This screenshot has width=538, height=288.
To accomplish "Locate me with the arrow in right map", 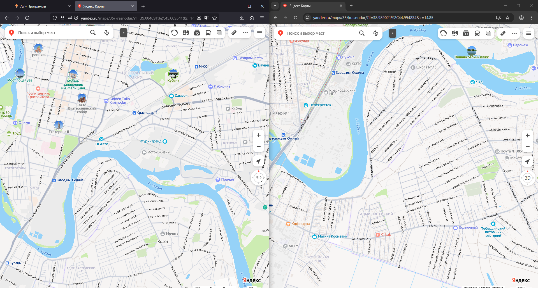I will click(527, 161).
